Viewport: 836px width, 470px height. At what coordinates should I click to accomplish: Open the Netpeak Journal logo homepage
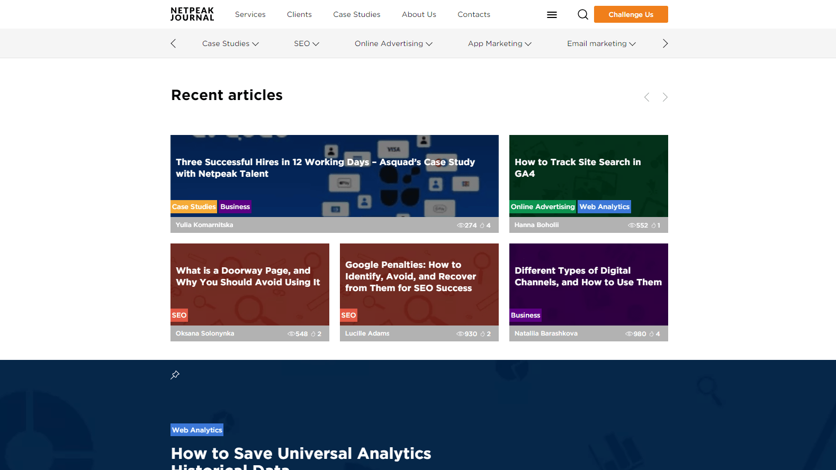click(x=192, y=14)
